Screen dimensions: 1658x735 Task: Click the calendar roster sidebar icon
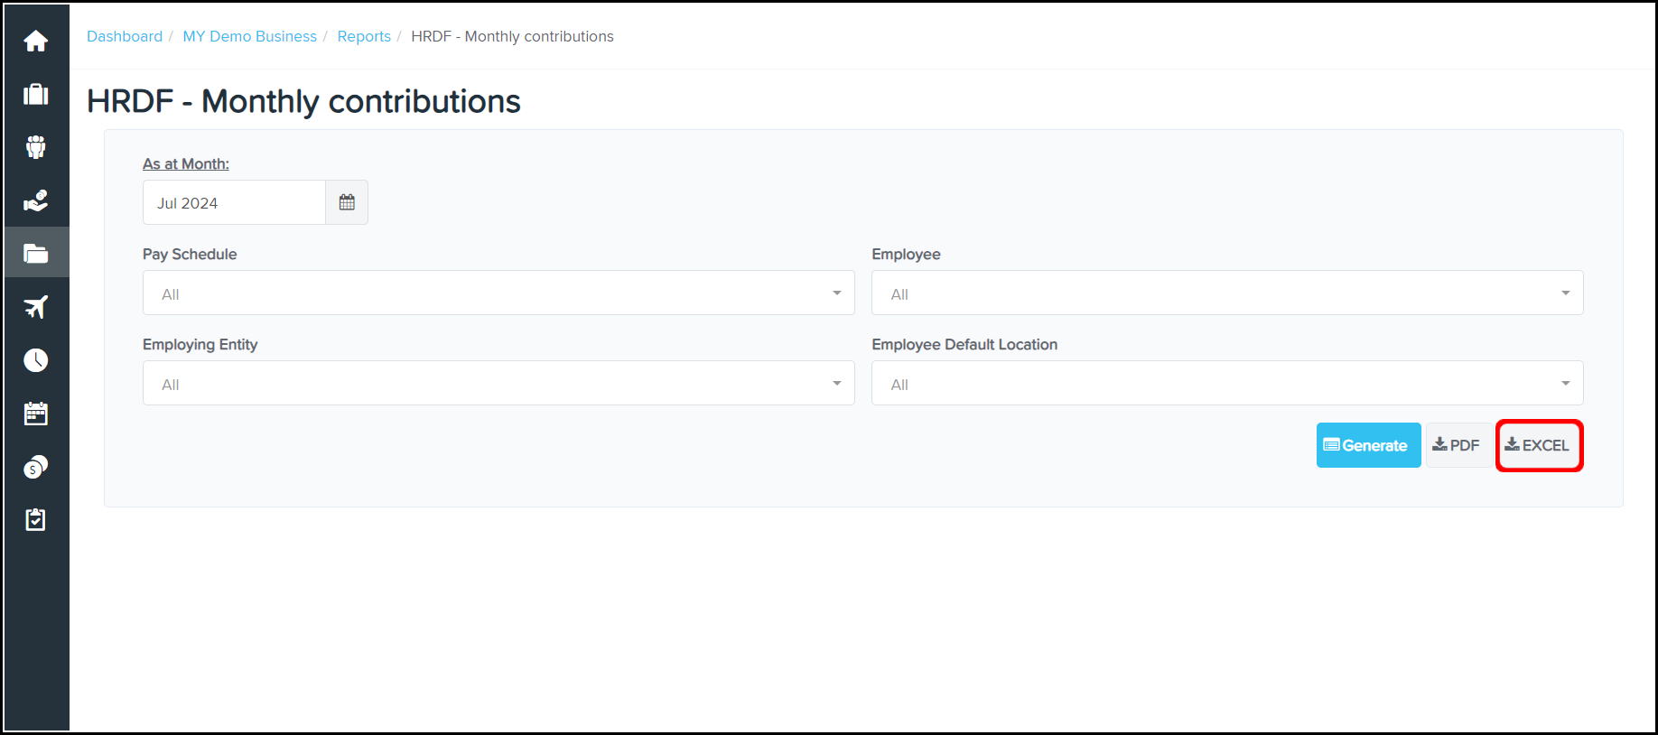coord(36,414)
